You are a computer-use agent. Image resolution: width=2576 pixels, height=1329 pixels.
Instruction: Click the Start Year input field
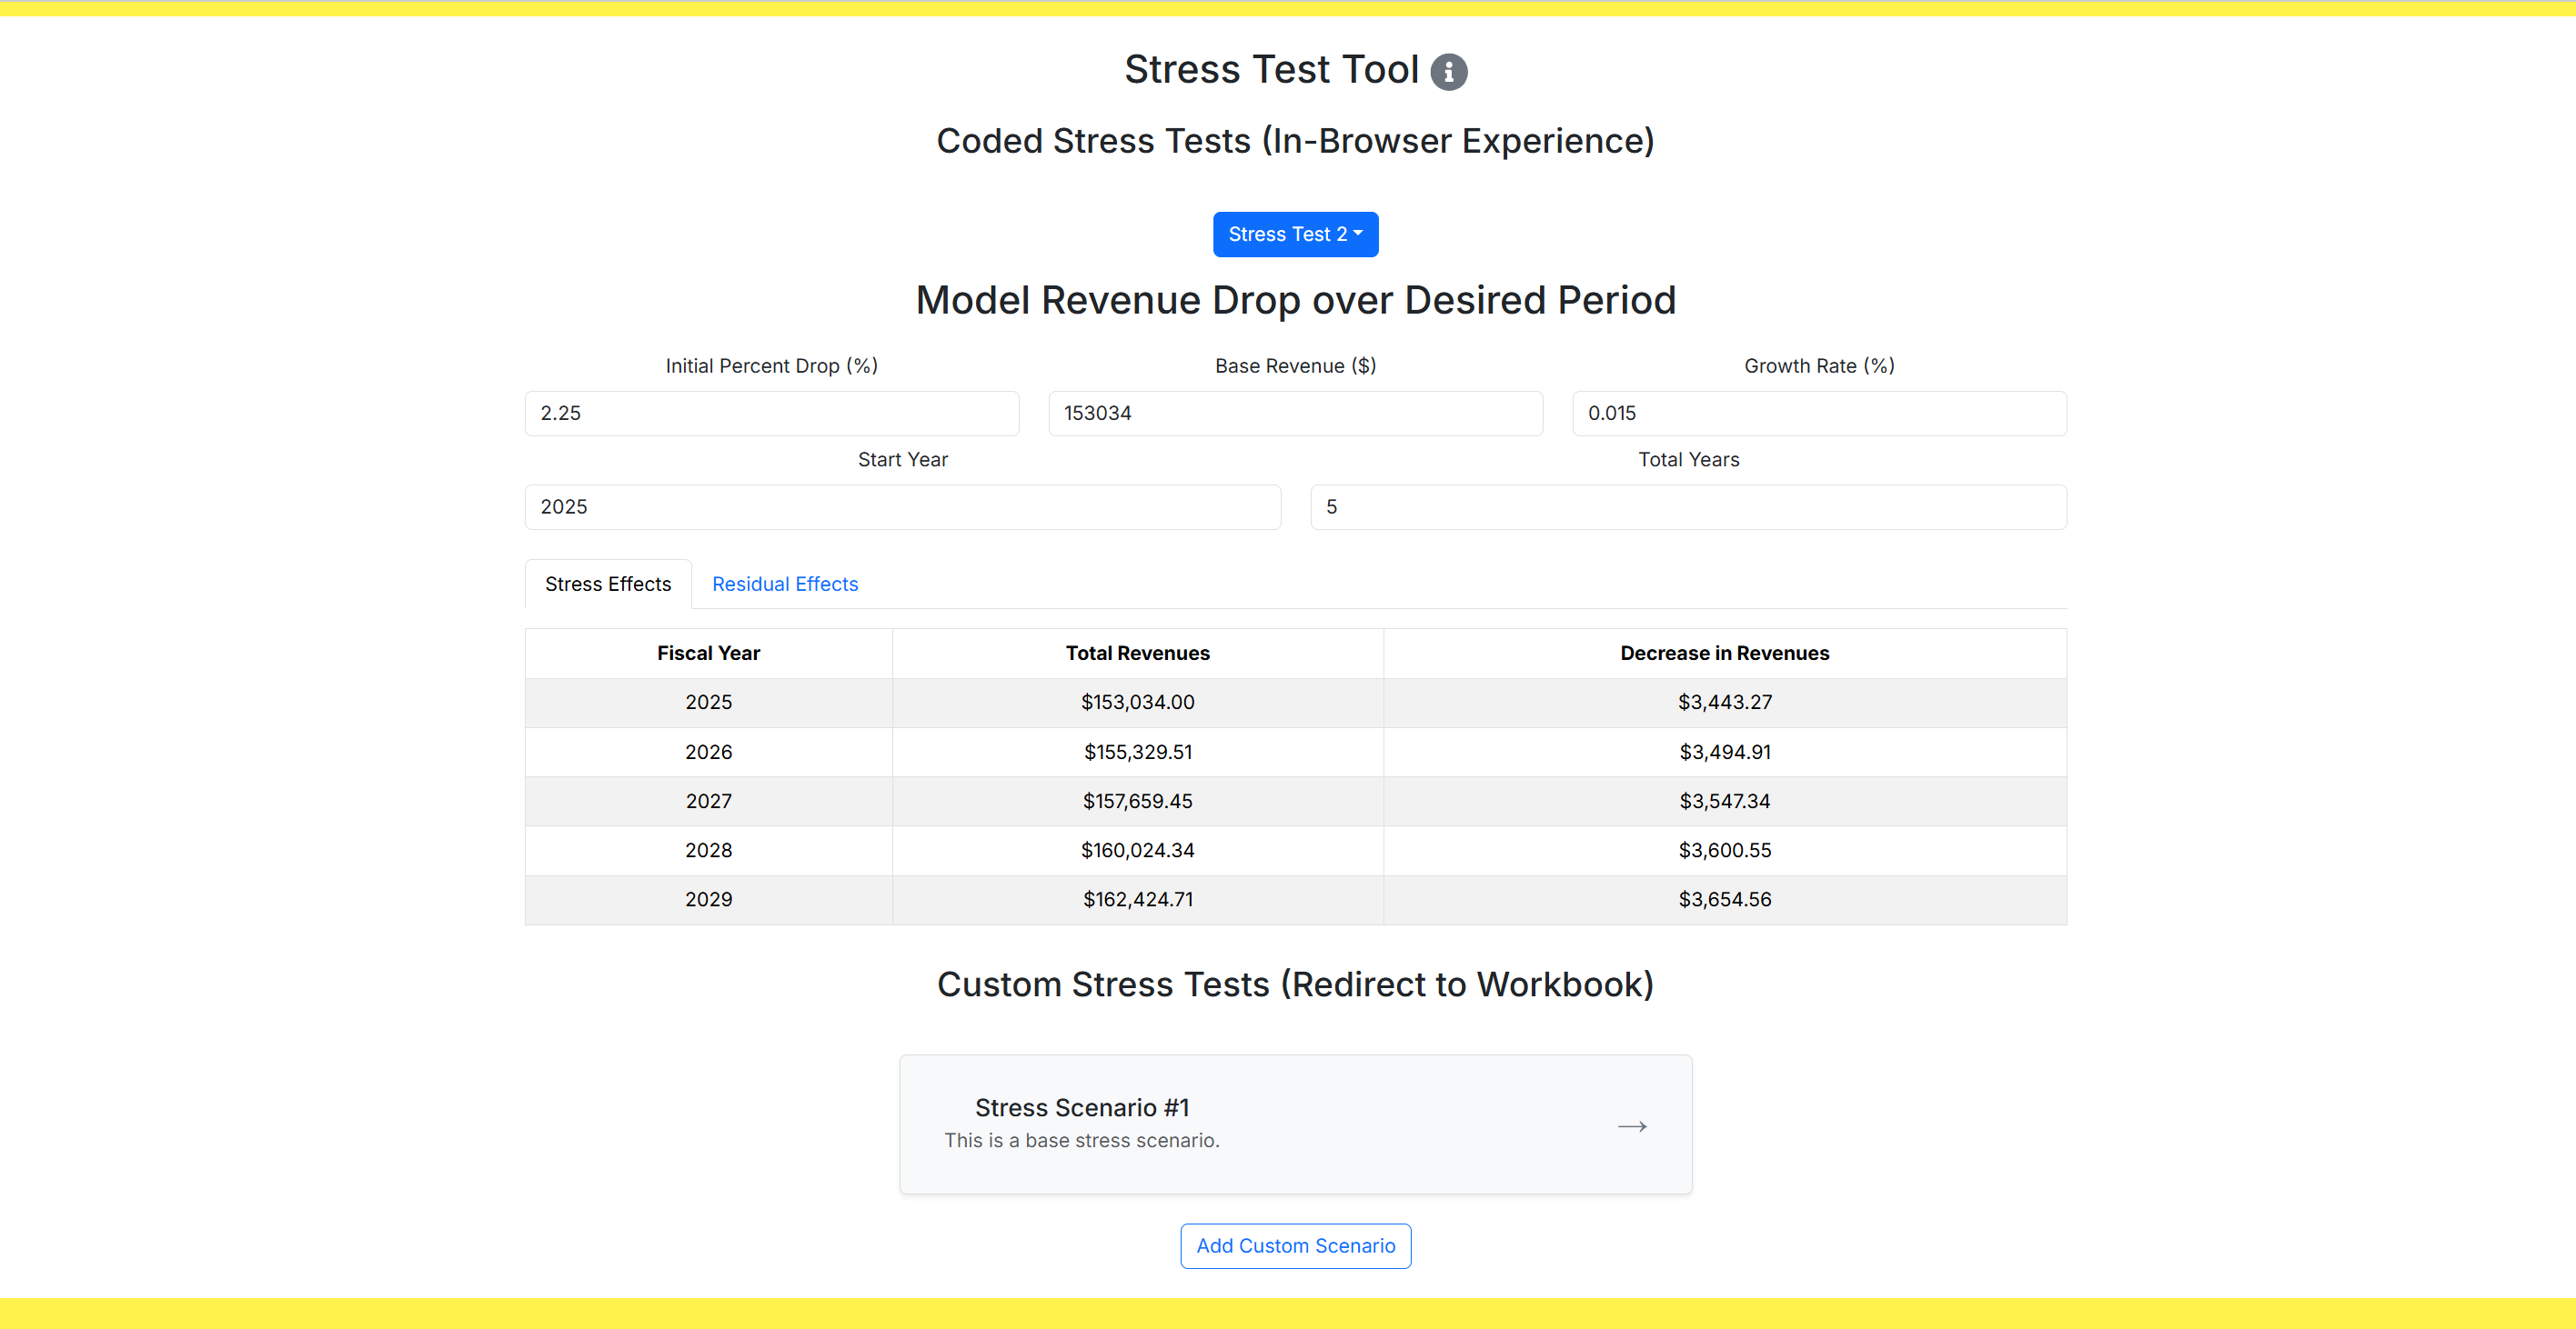pos(902,506)
